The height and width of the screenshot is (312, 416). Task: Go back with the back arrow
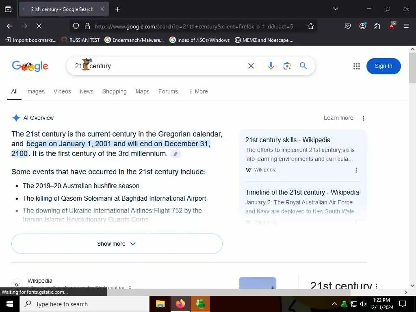pos(10,26)
